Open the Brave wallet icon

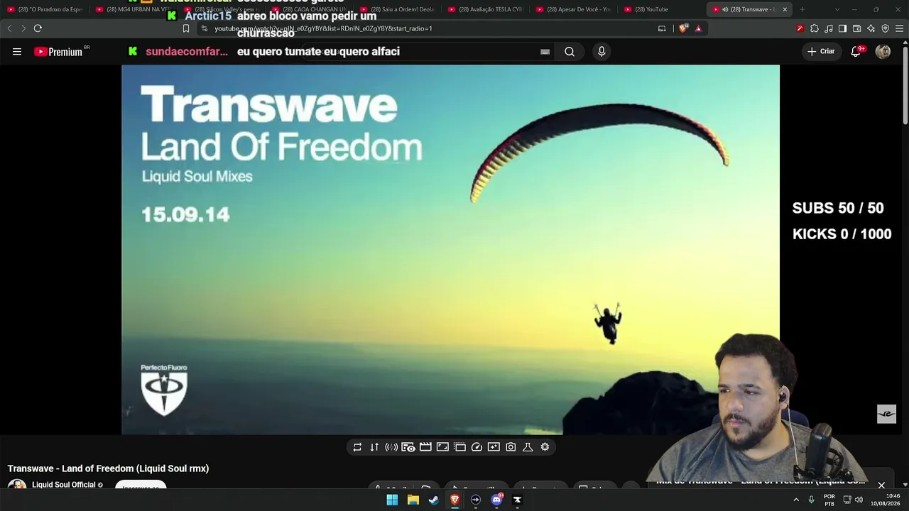856,28
